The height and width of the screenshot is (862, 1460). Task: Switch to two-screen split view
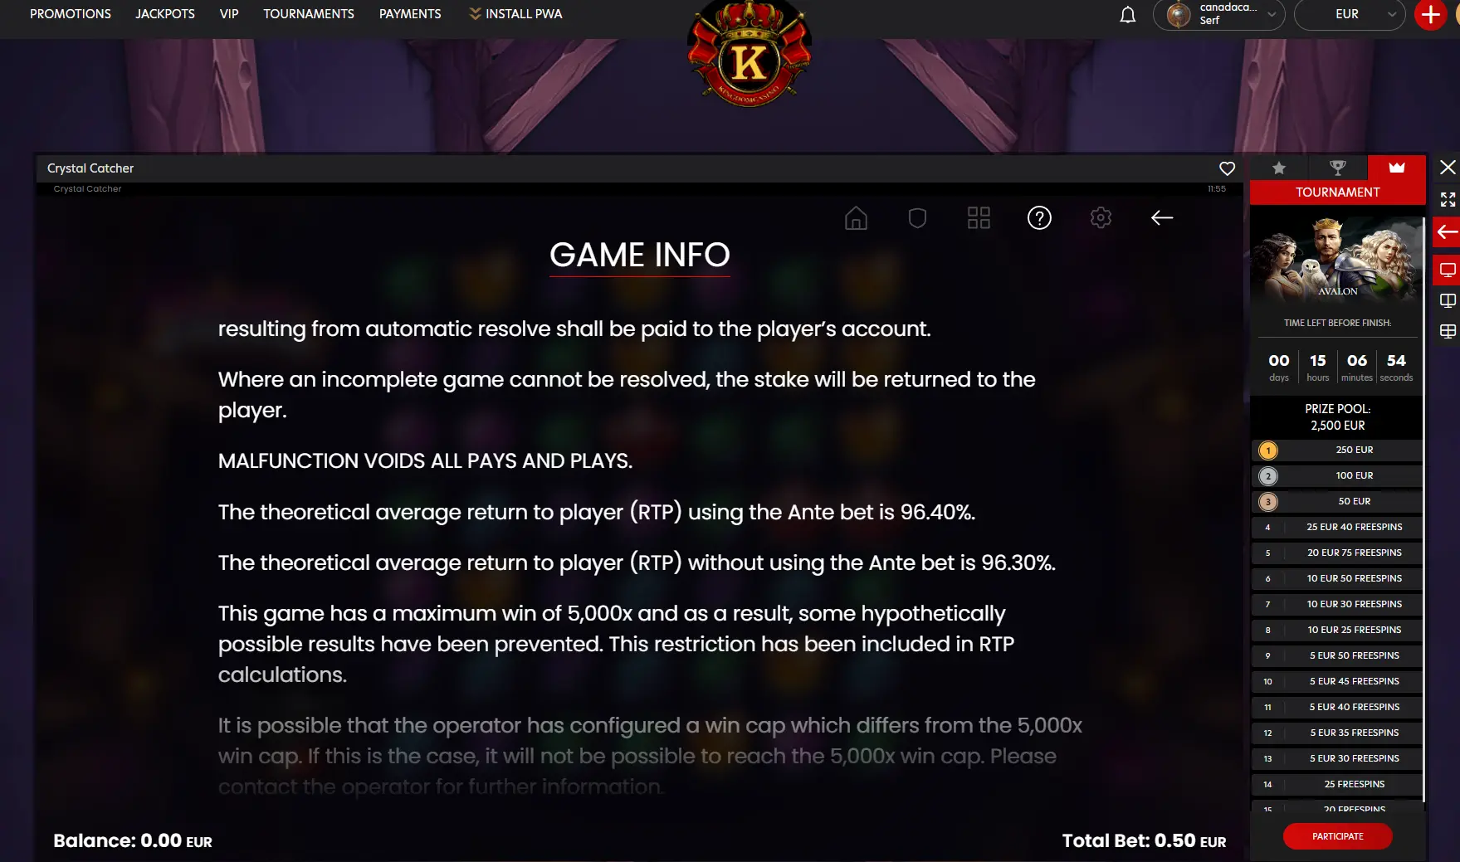1448,300
